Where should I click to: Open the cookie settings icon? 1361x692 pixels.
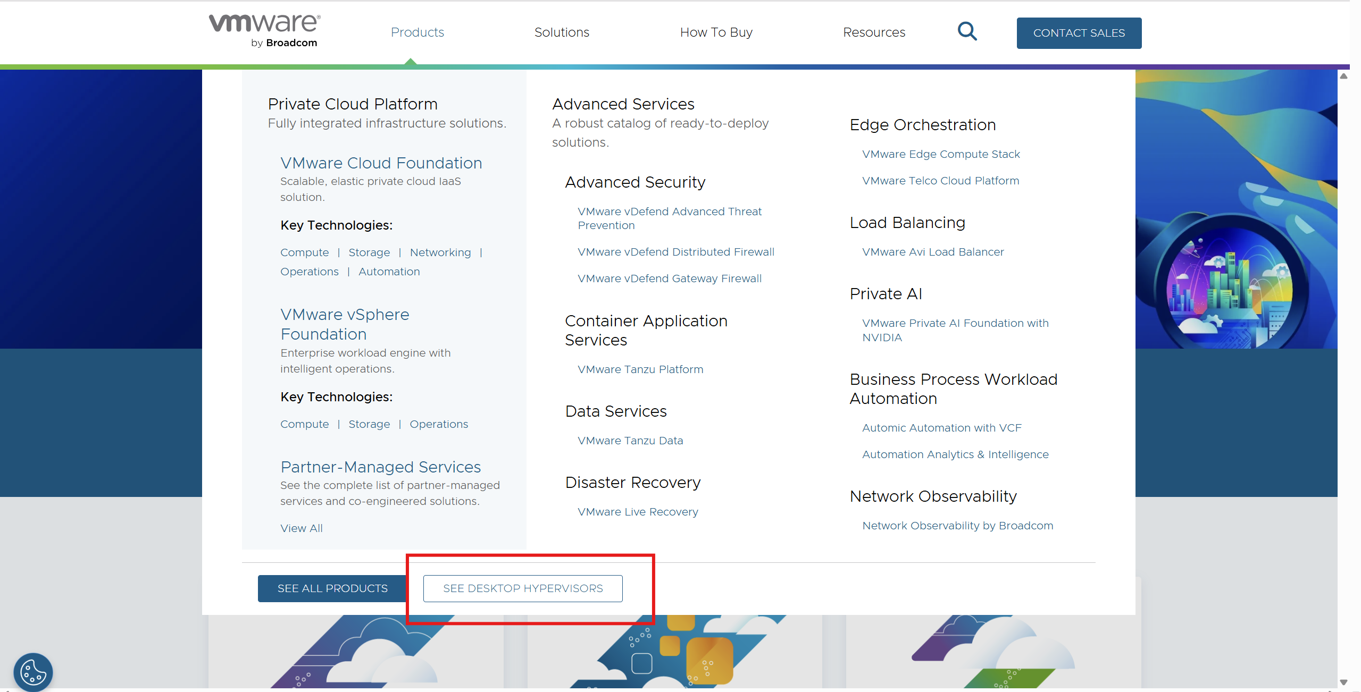coord(33,672)
